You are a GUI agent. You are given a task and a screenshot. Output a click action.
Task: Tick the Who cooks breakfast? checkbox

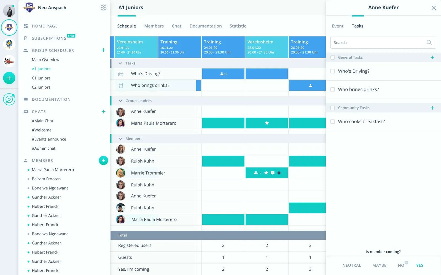point(333,122)
